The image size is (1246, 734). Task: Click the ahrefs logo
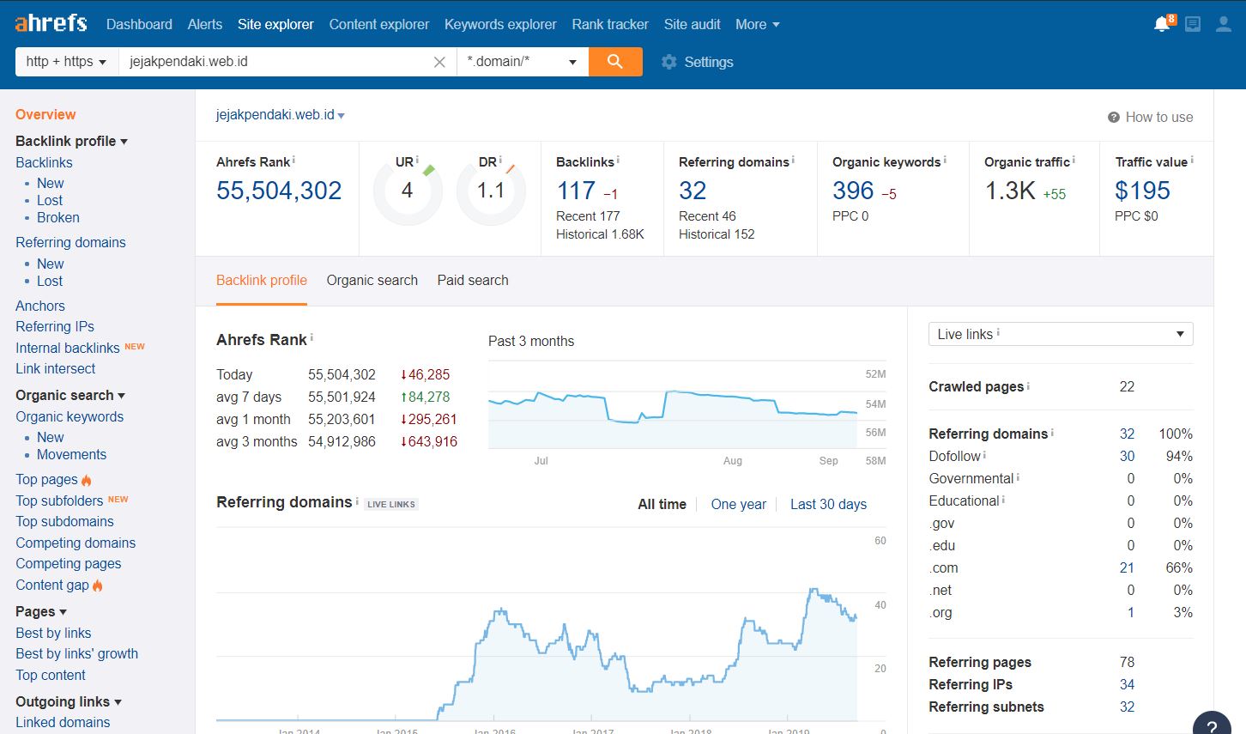[x=51, y=23]
